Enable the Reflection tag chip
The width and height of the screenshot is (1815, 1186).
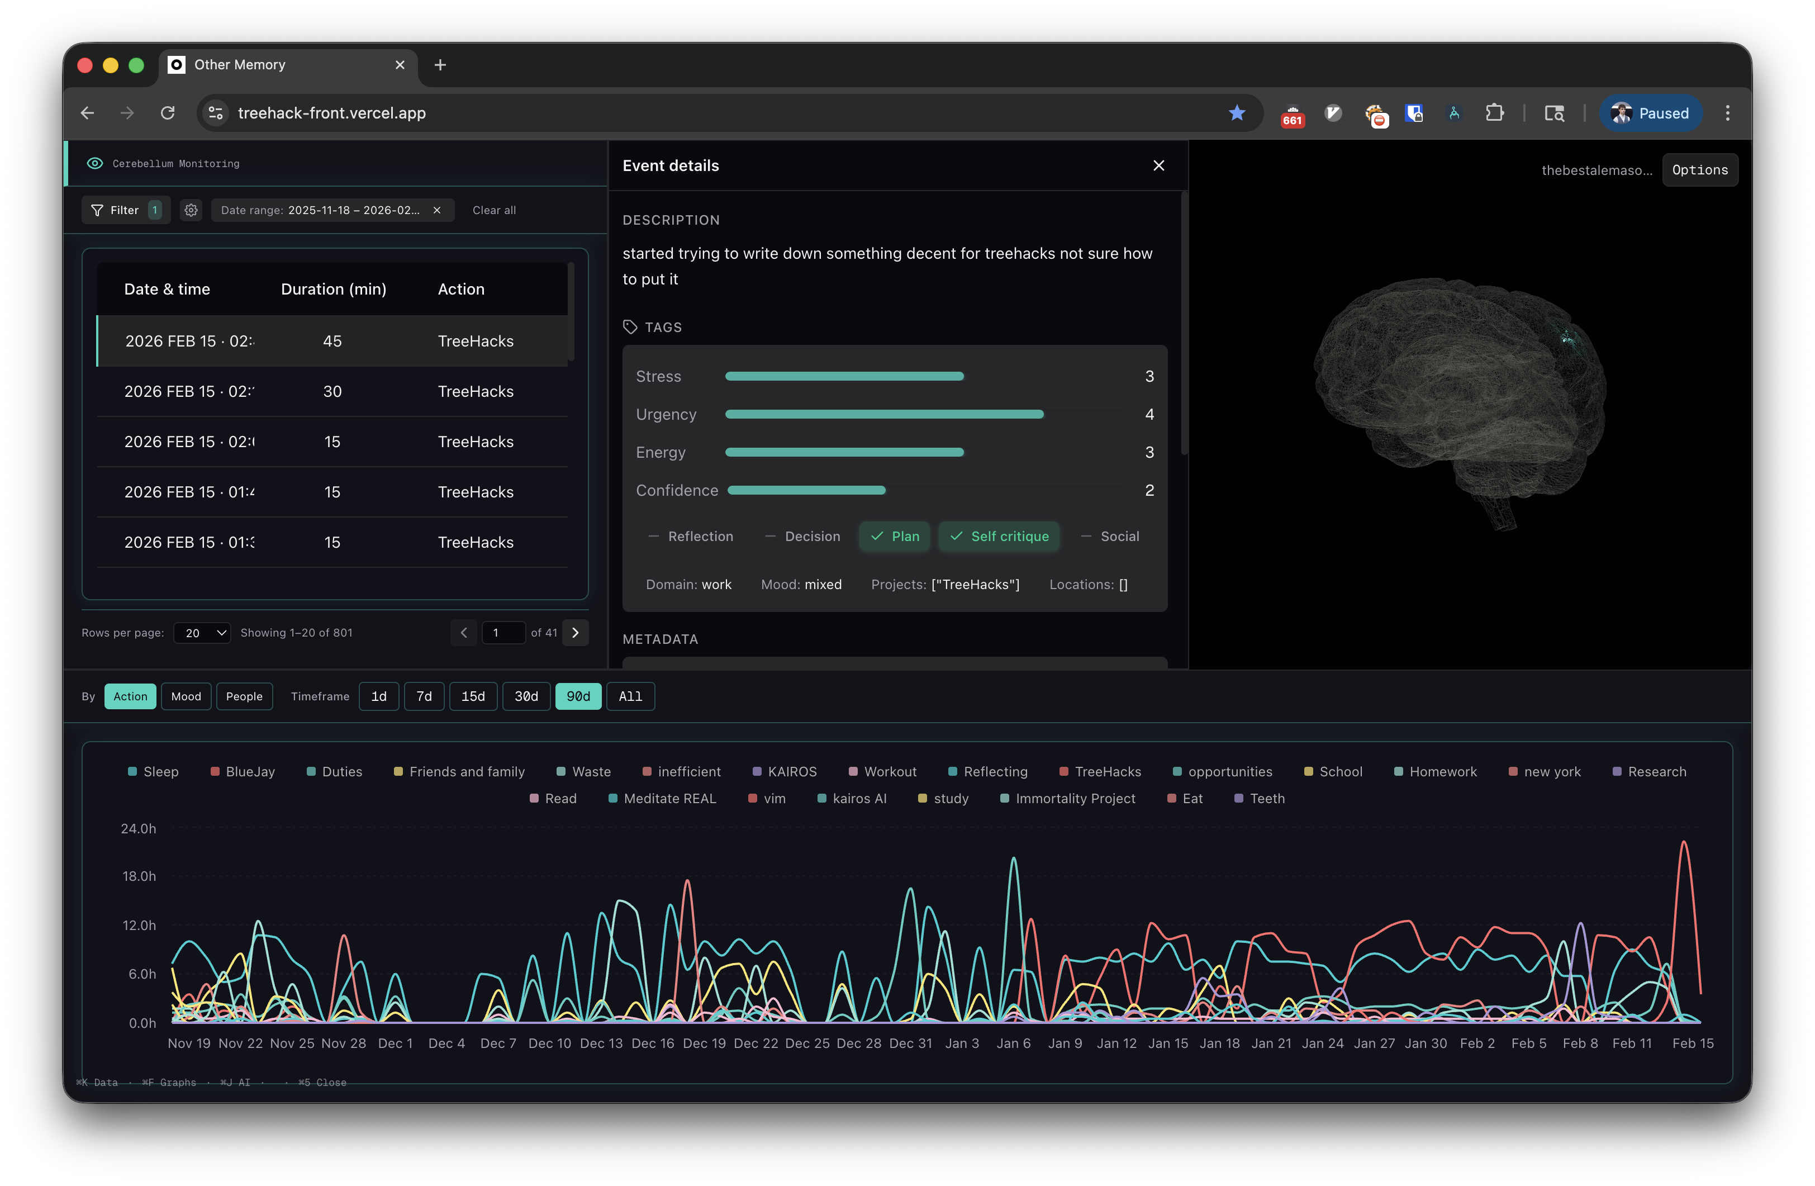click(x=690, y=536)
